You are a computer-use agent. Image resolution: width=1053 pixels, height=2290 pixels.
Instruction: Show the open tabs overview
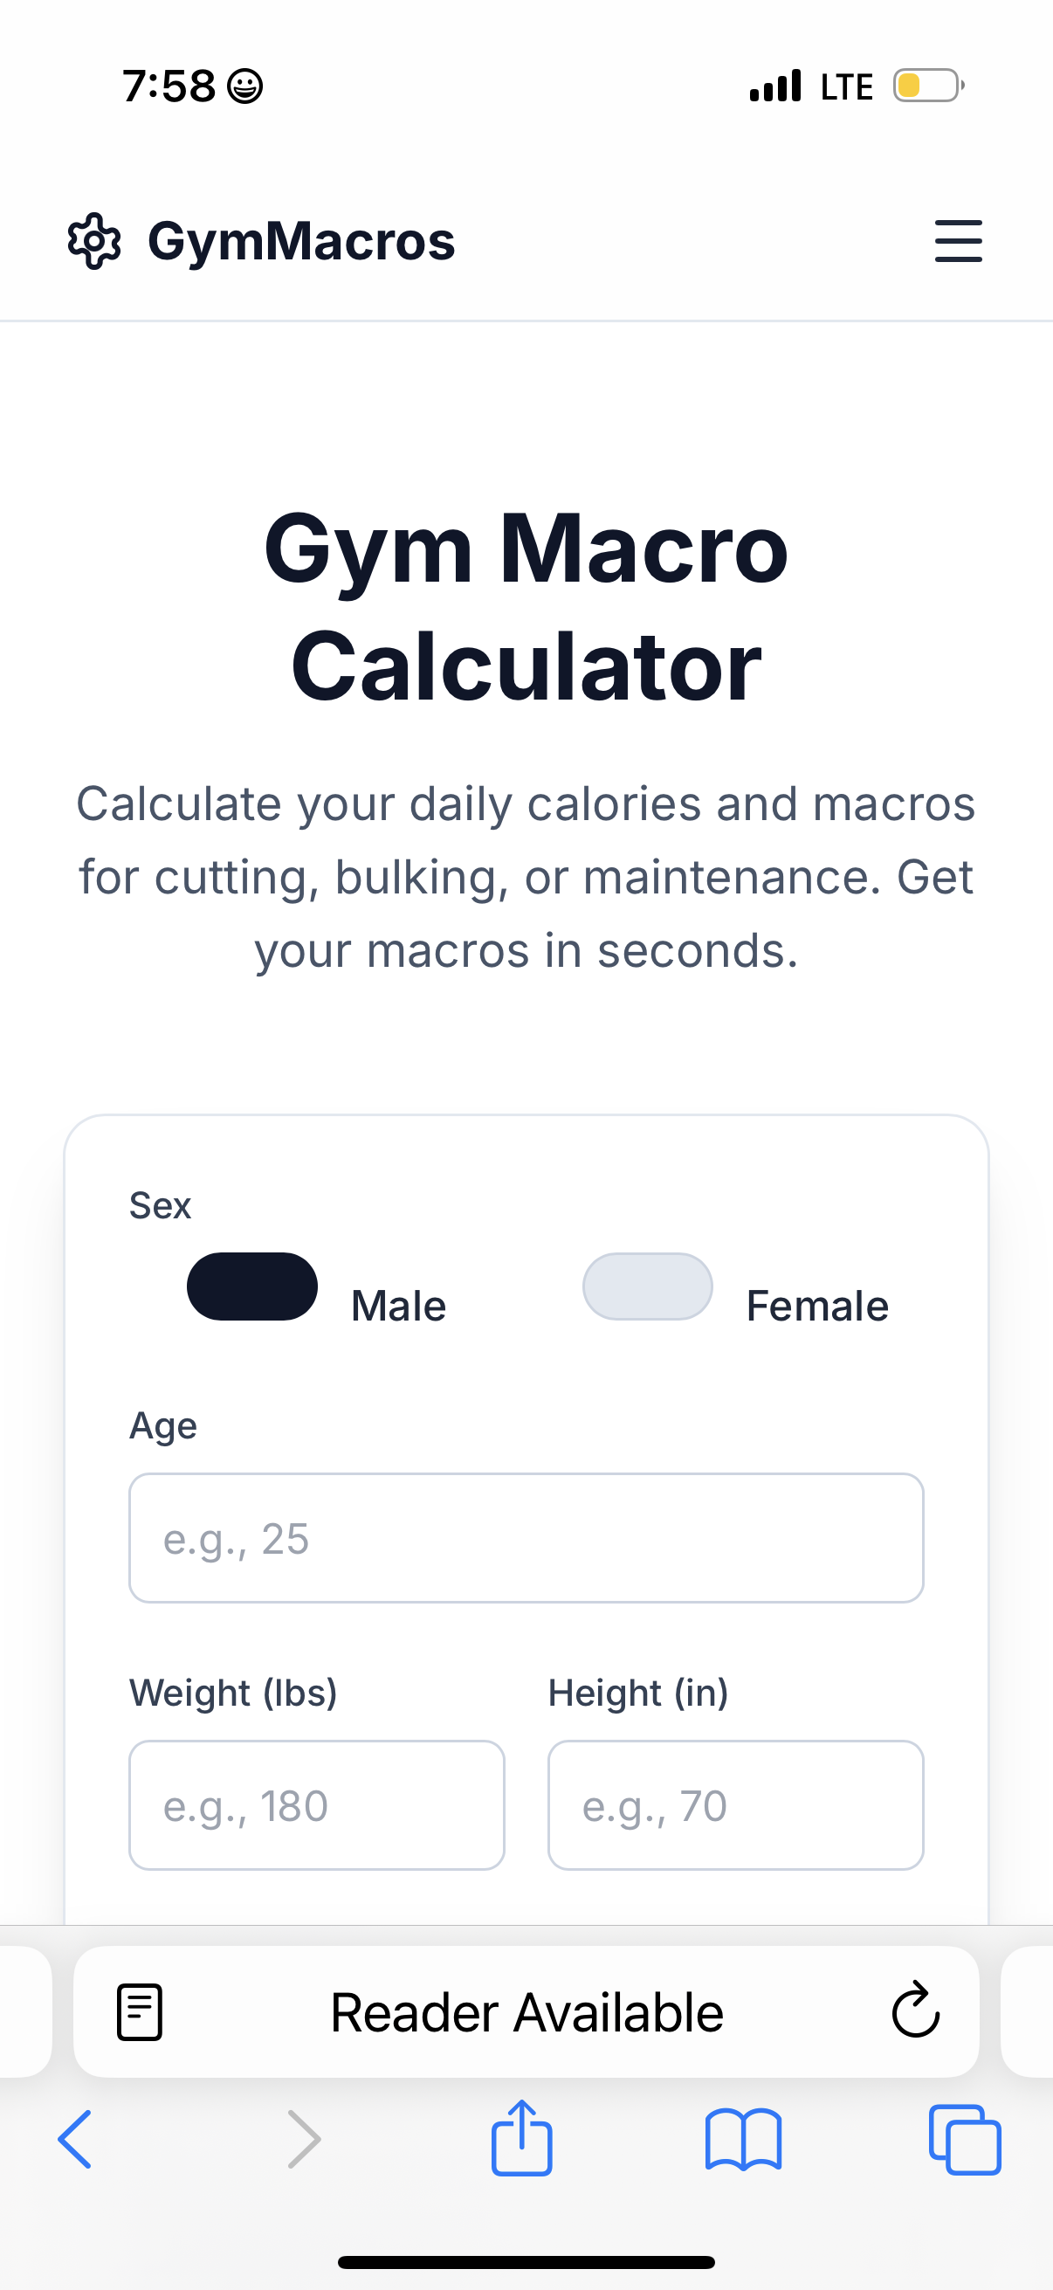click(x=966, y=2140)
